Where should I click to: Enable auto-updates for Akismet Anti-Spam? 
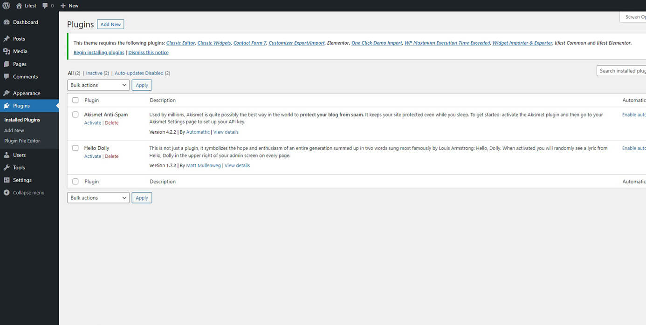tap(634, 115)
